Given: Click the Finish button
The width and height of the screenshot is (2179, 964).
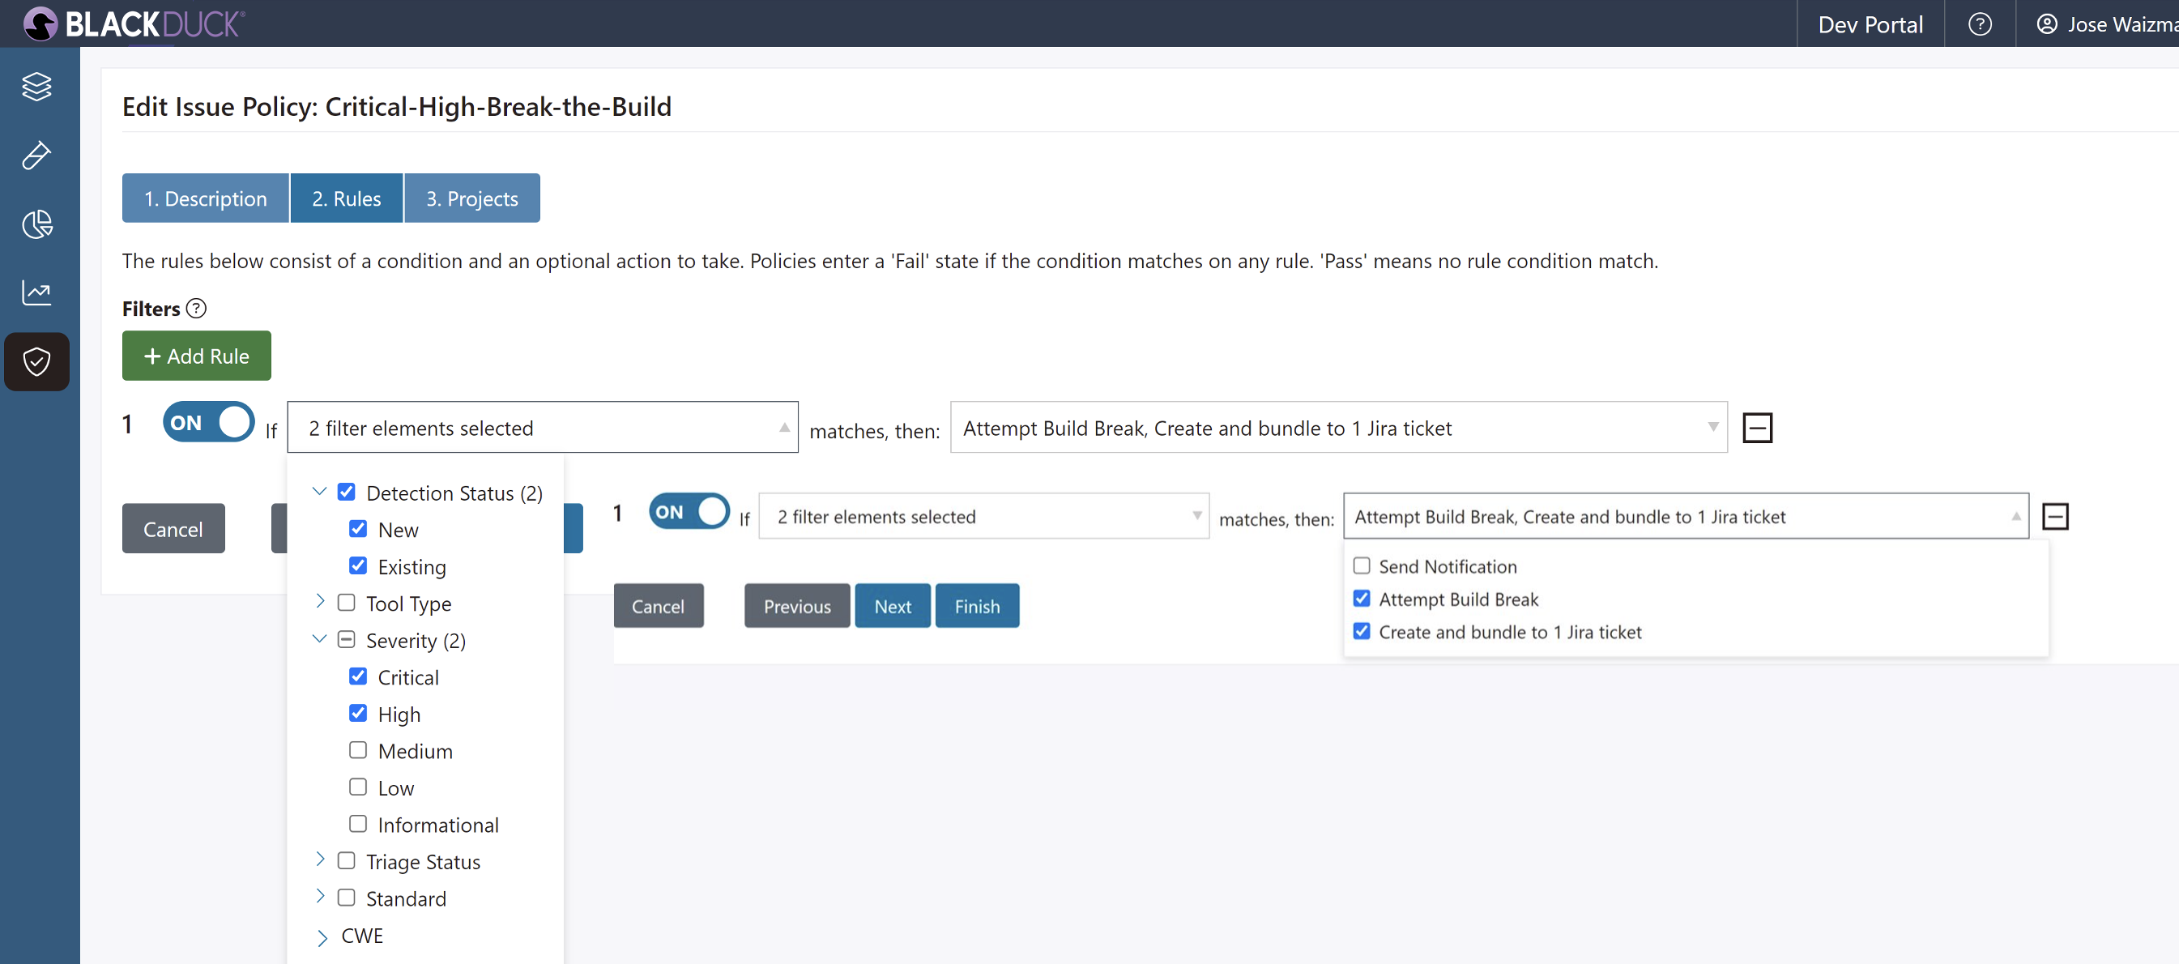Looking at the screenshot, I should click(x=977, y=606).
